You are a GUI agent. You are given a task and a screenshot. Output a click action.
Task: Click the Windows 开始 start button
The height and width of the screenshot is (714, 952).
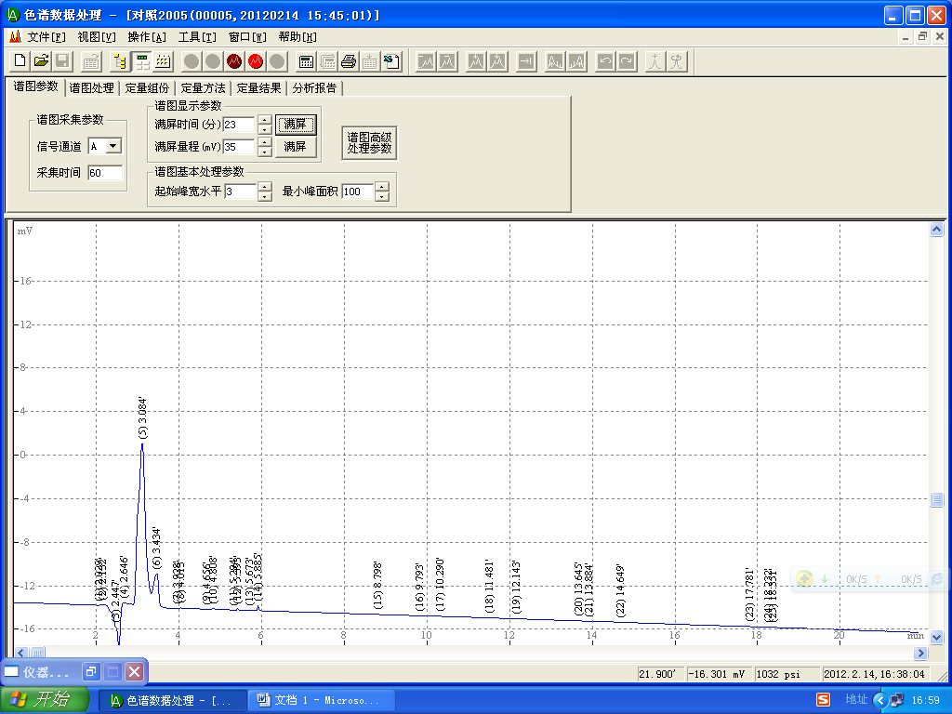45,699
